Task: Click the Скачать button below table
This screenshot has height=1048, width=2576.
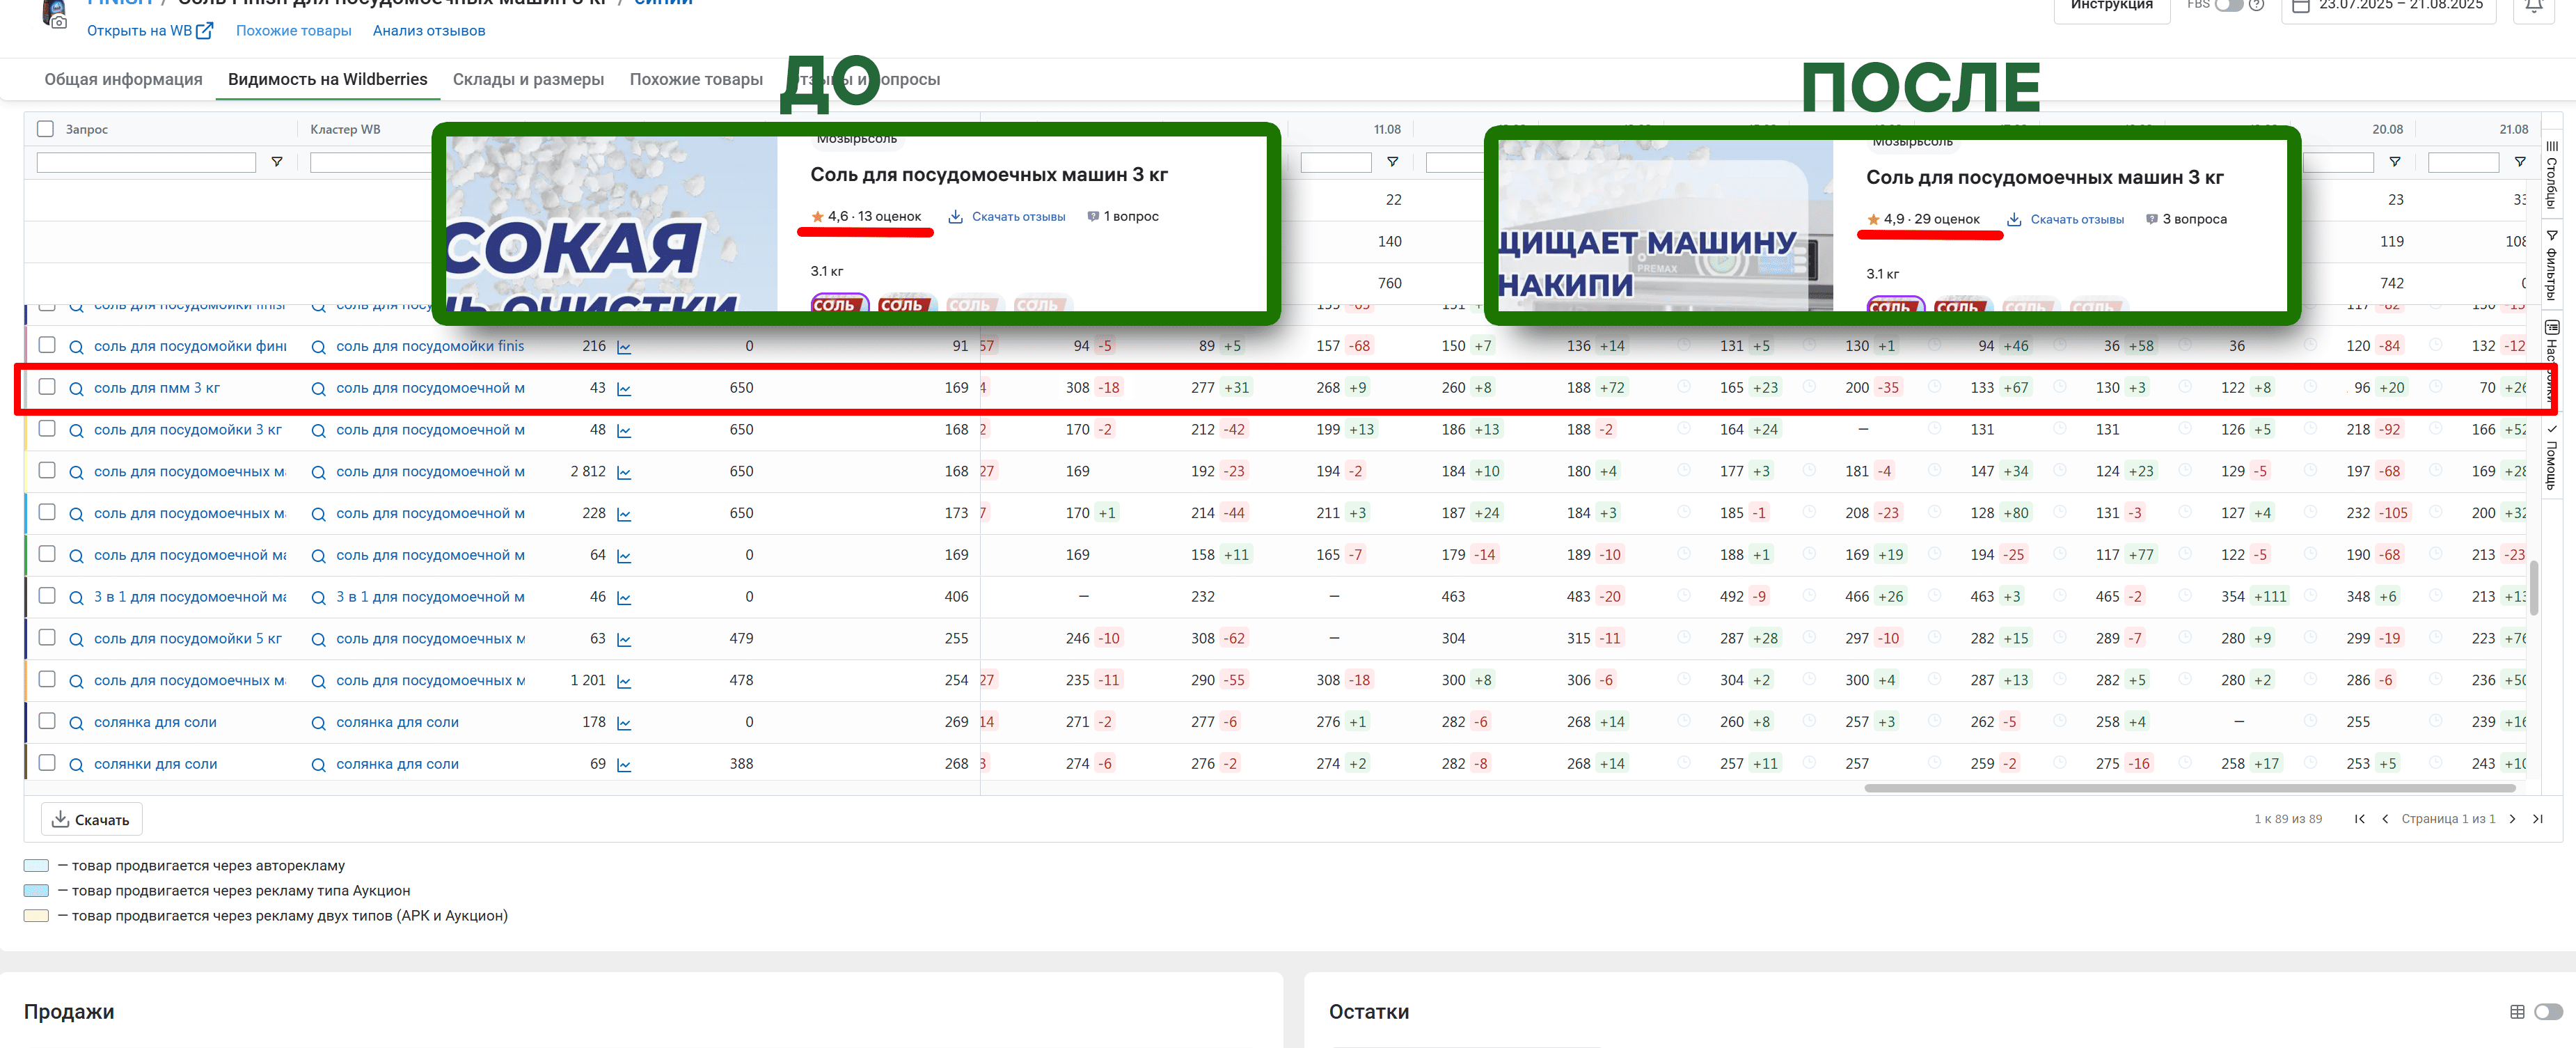Action: click(91, 820)
